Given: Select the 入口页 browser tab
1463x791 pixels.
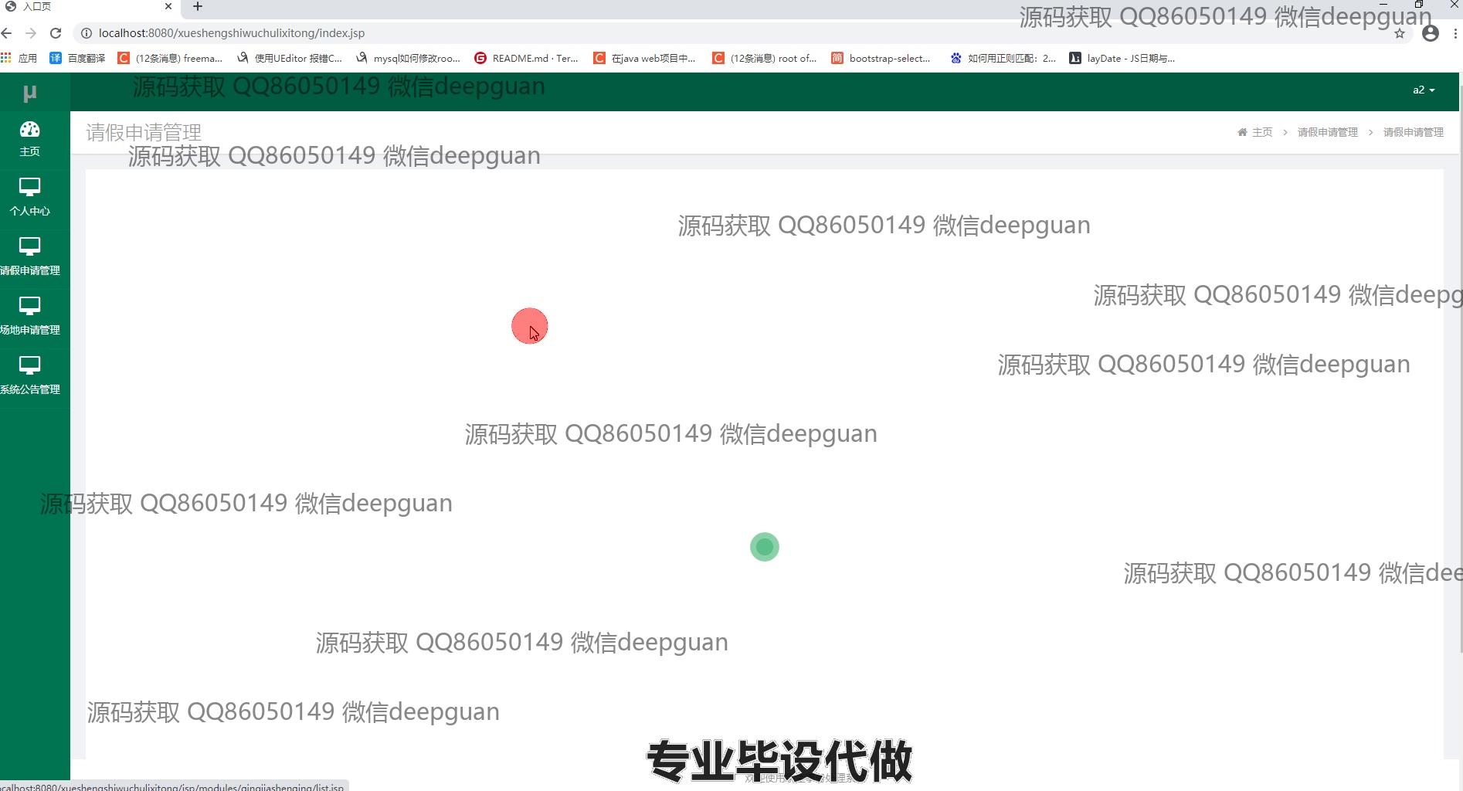Looking at the screenshot, I should (89, 7).
